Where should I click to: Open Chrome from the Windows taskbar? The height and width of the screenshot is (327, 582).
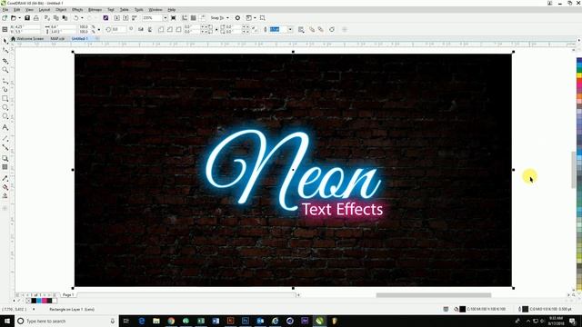click(x=171, y=321)
